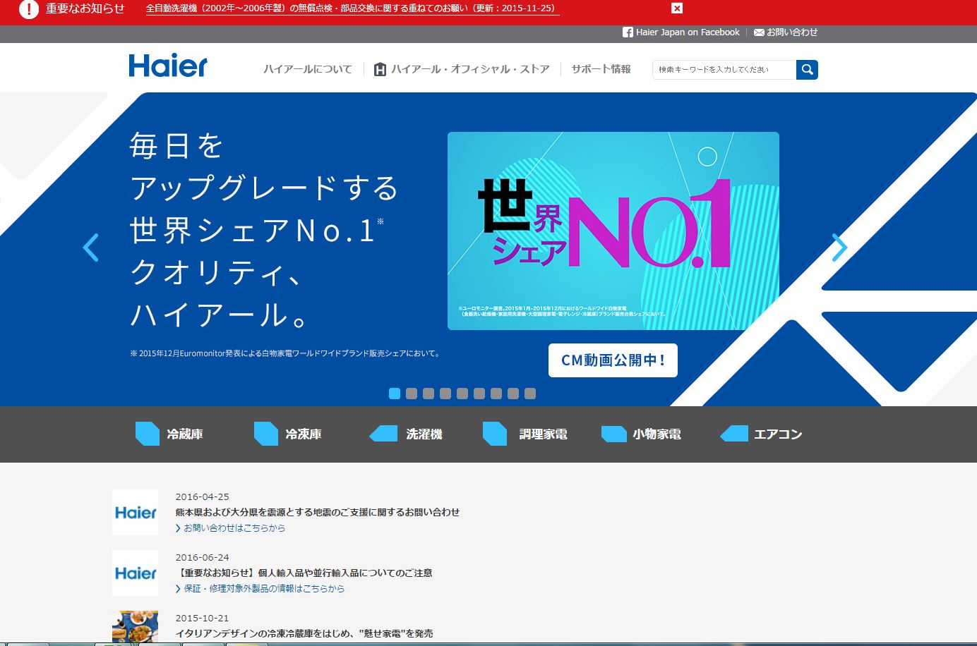
Task: Select the fourth carousel indicator dot
Action: 445,394
